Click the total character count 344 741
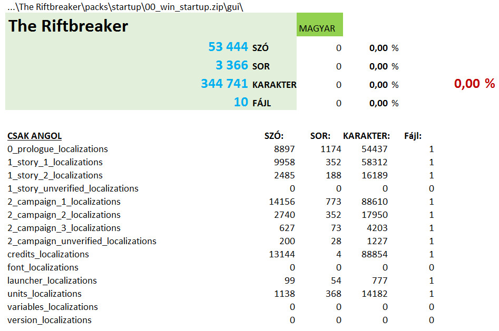499x331 pixels. click(x=224, y=84)
